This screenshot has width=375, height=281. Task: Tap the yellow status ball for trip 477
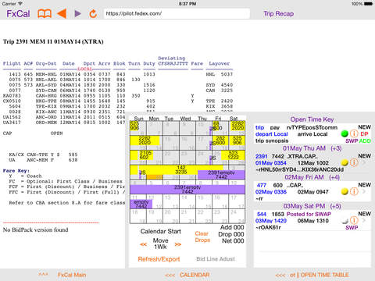345,192
